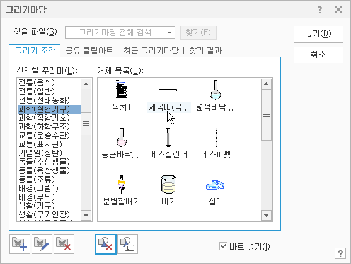Select 동물(육상생물) bundle

(49, 170)
